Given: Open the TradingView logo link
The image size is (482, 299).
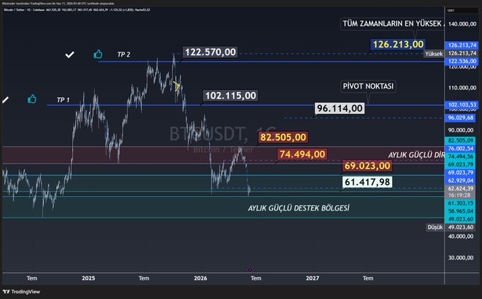Looking at the screenshot, I should [x=21, y=292].
